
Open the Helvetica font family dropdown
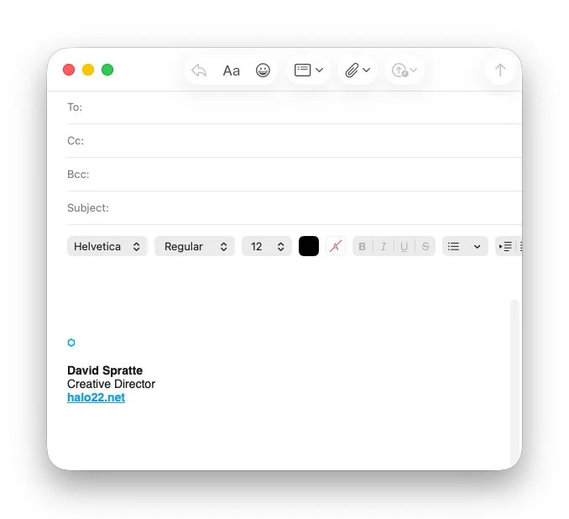pyautogui.click(x=107, y=246)
